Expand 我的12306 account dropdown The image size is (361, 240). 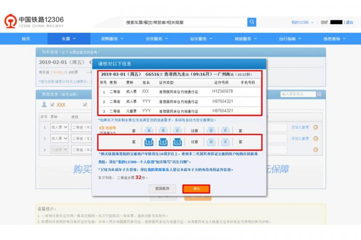coord(302,22)
